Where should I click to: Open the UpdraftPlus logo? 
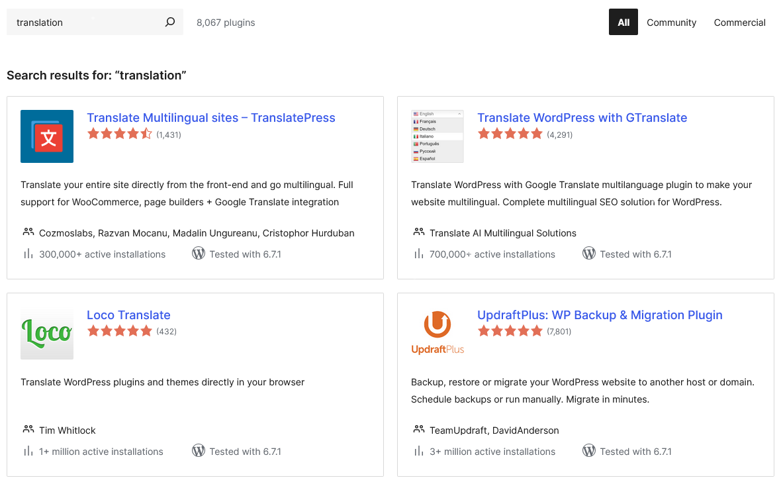(438, 333)
